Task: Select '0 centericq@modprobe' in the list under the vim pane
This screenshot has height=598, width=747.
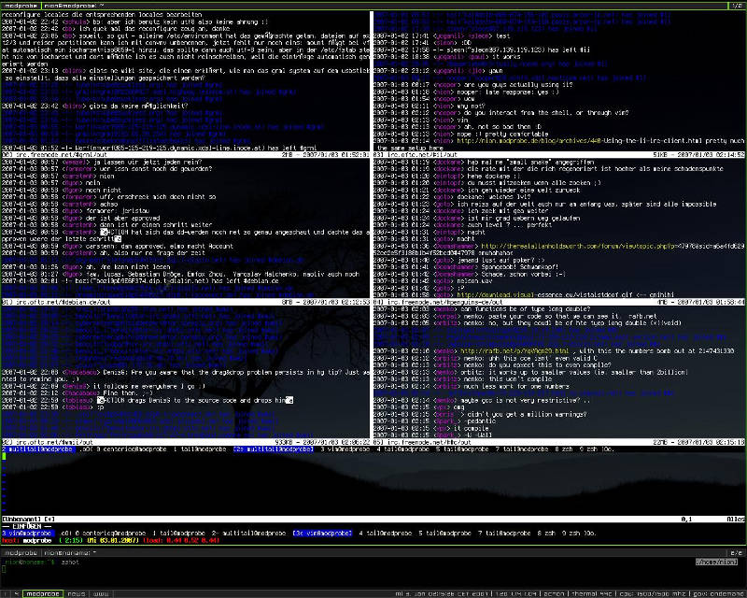Action: point(110,534)
